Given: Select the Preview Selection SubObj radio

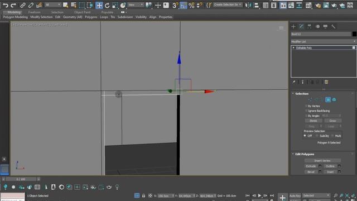Looking at the screenshot, I should 317,136.
